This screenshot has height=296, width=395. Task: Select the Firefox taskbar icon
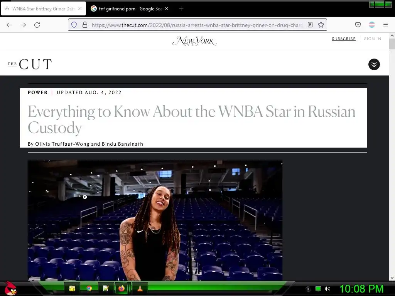[x=122, y=288]
